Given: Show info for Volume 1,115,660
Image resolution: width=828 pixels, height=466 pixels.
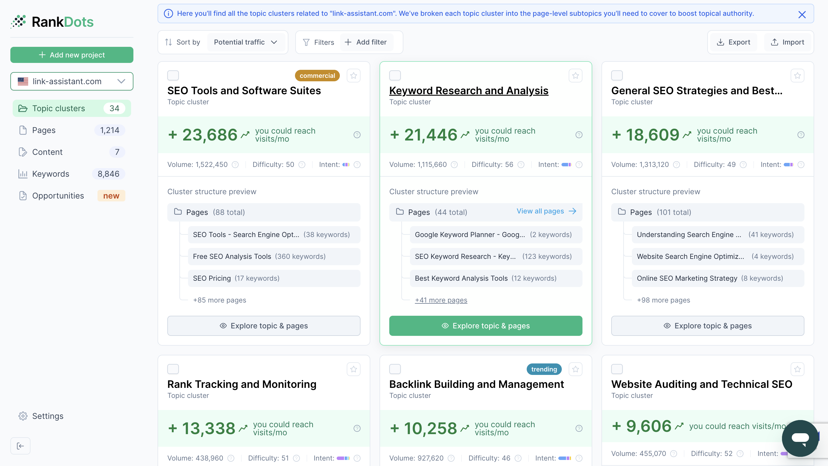Looking at the screenshot, I should (454, 164).
